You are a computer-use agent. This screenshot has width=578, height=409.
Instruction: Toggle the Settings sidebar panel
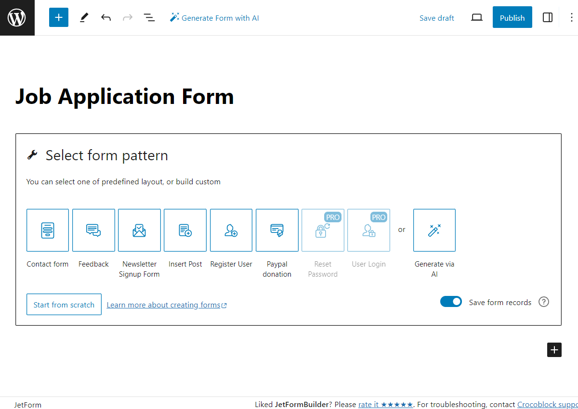pyautogui.click(x=548, y=17)
